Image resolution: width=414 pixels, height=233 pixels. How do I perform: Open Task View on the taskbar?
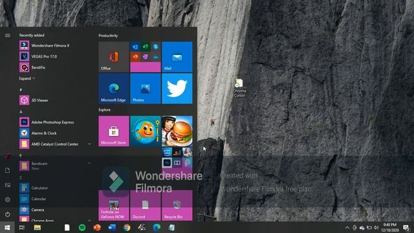(22, 227)
